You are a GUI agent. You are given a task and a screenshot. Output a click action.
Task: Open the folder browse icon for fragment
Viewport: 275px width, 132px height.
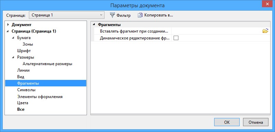(x=265, y=31)
